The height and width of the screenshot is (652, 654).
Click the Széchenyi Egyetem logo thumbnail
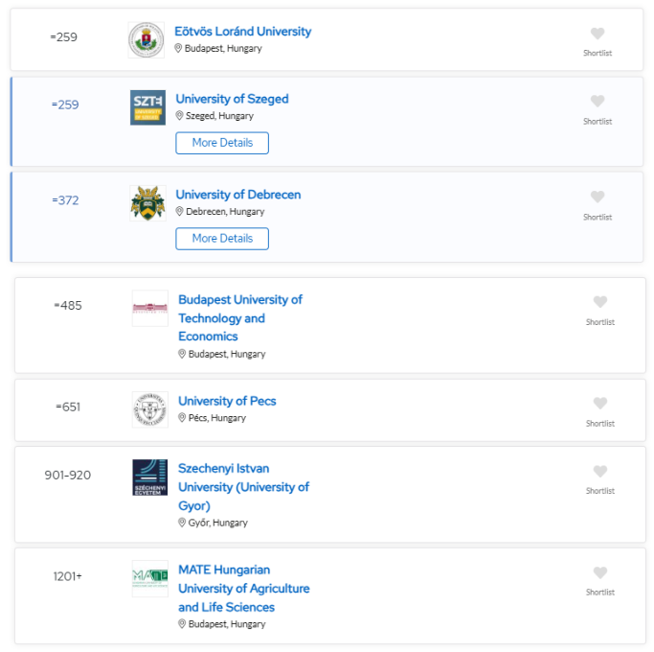point(150,477)
